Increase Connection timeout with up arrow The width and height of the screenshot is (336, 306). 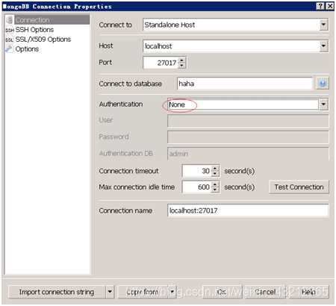point(215,168)
